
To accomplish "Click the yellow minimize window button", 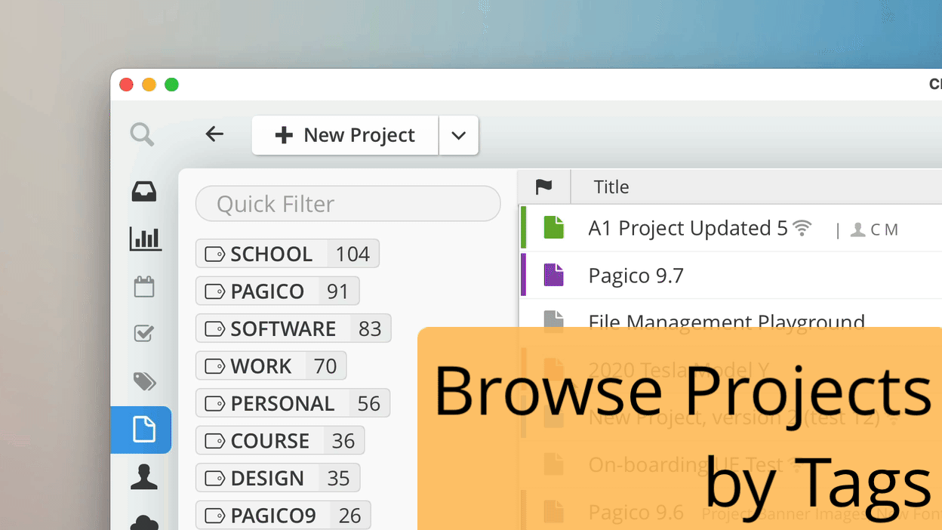I will pyautogui.click(x=149, y=85).
